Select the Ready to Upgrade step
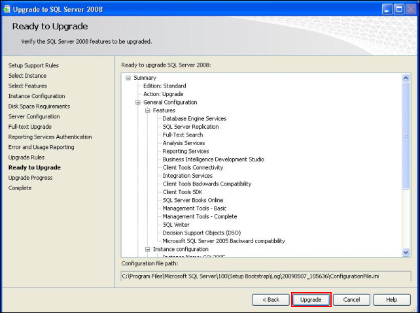 pos(34,167)
